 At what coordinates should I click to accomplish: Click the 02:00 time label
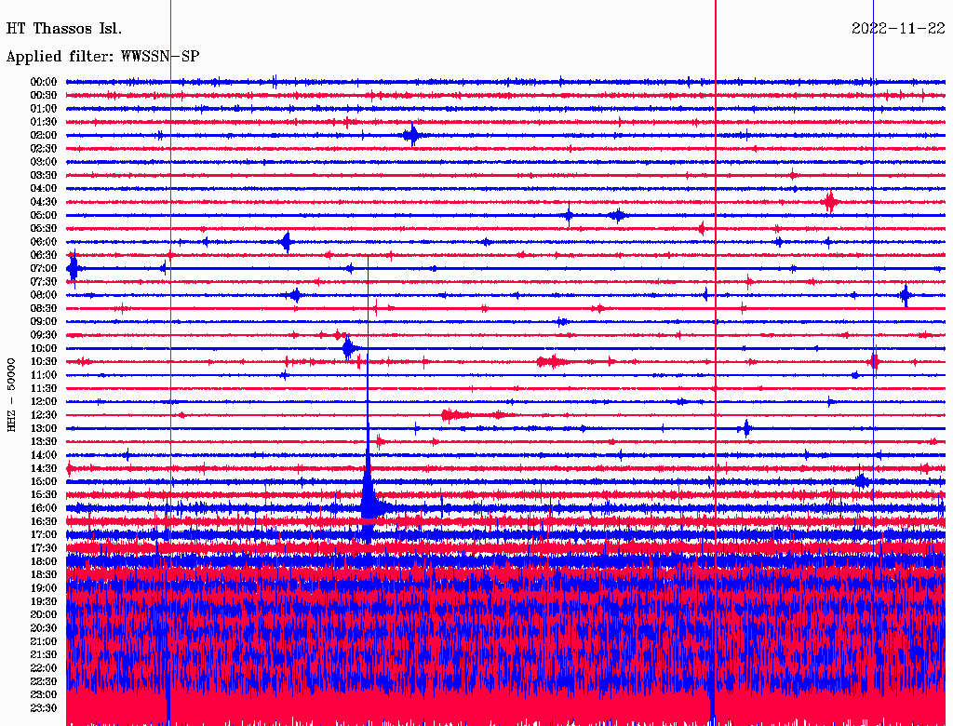[44, 135]
